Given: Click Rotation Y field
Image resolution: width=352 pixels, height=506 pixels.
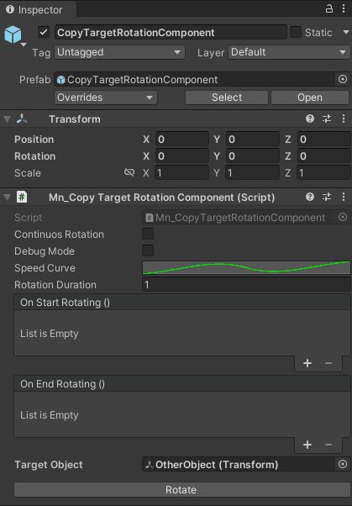Looking at the screenshot, I should coord(253,155).
